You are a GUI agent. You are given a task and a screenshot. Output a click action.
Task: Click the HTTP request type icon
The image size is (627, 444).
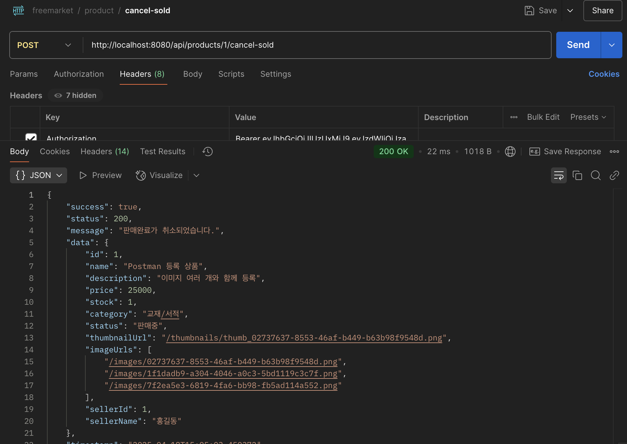tap(19, 11)
